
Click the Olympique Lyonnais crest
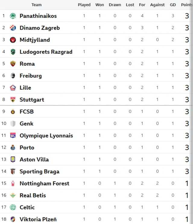click(x=13, y=136)
